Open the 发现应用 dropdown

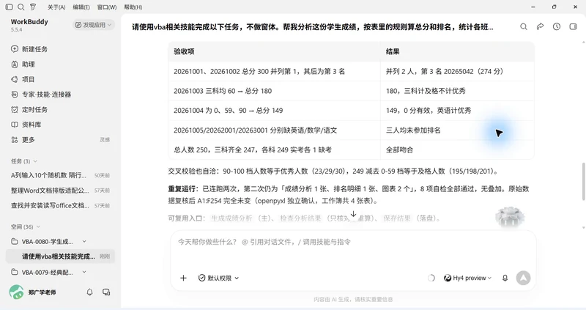[x=94, y=25]
